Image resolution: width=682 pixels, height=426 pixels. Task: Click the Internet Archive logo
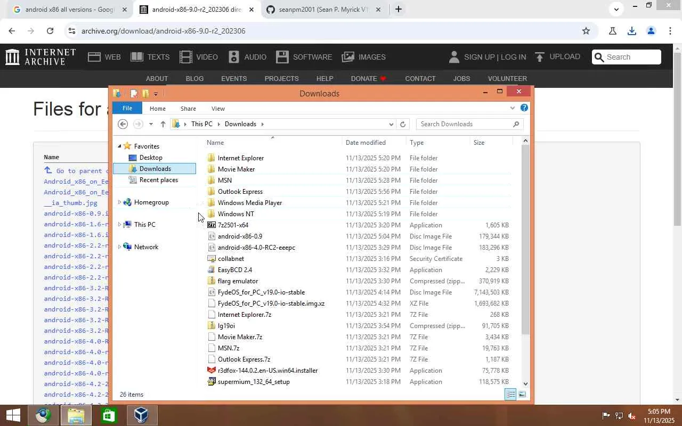click(x=40, y=57)
